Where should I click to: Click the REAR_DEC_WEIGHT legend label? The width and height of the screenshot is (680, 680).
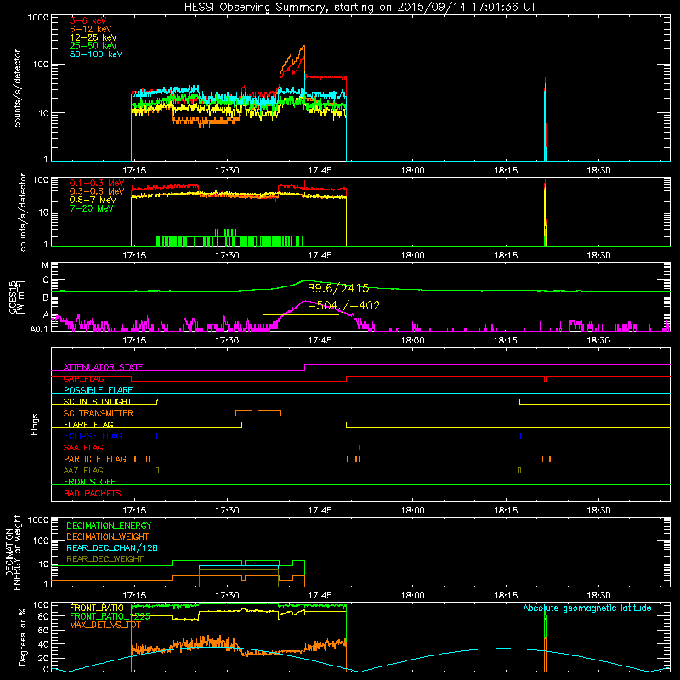105,559
